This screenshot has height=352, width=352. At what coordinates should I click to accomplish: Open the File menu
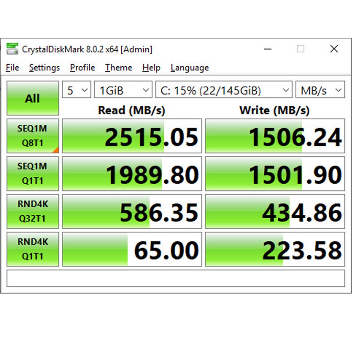click(12, 68)
